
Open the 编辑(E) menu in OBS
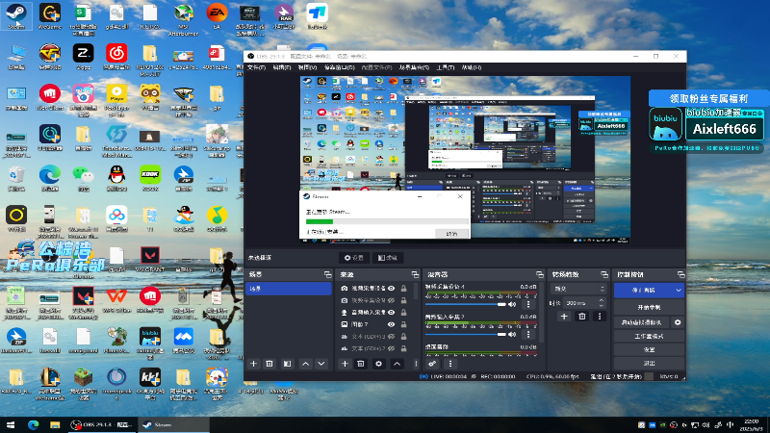click(281, 67)
